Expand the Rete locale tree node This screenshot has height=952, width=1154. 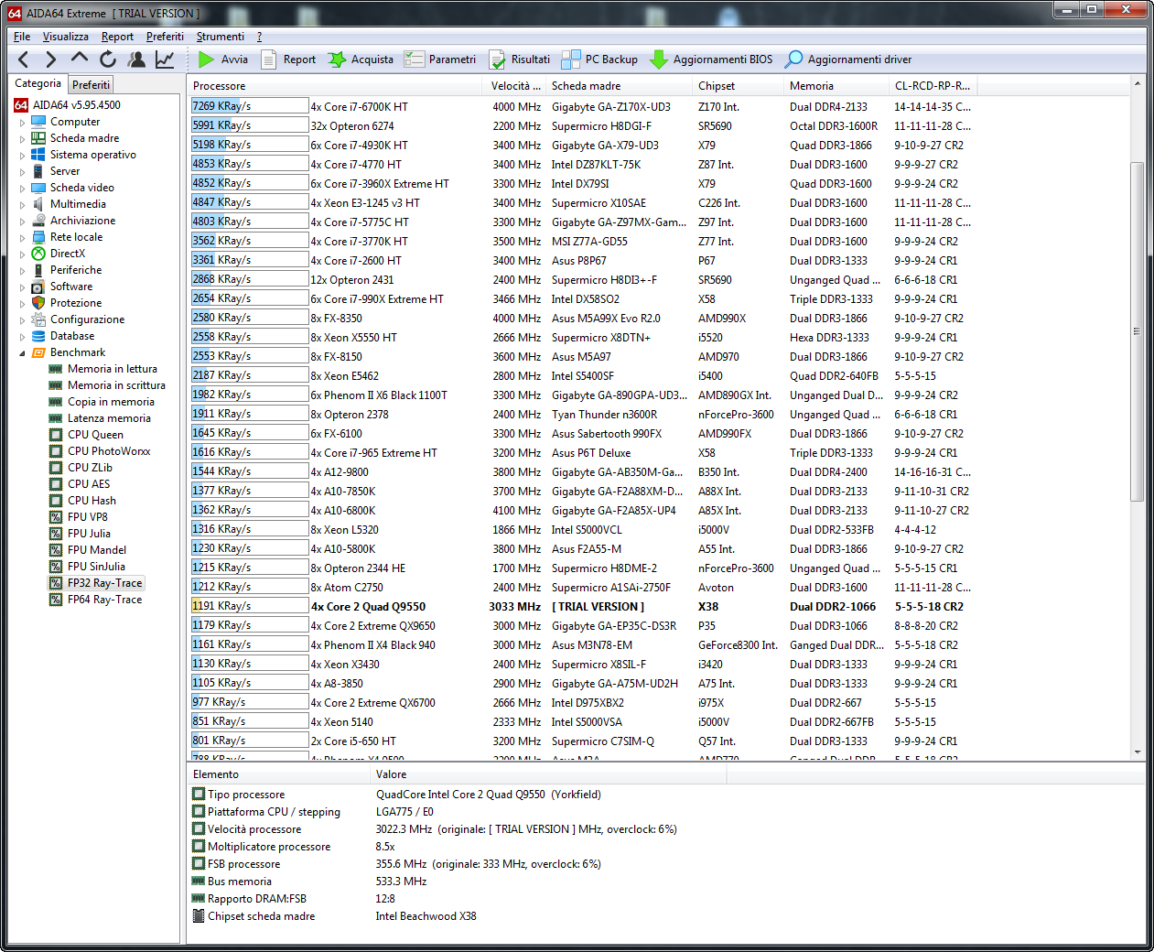(x=23, y=237)
